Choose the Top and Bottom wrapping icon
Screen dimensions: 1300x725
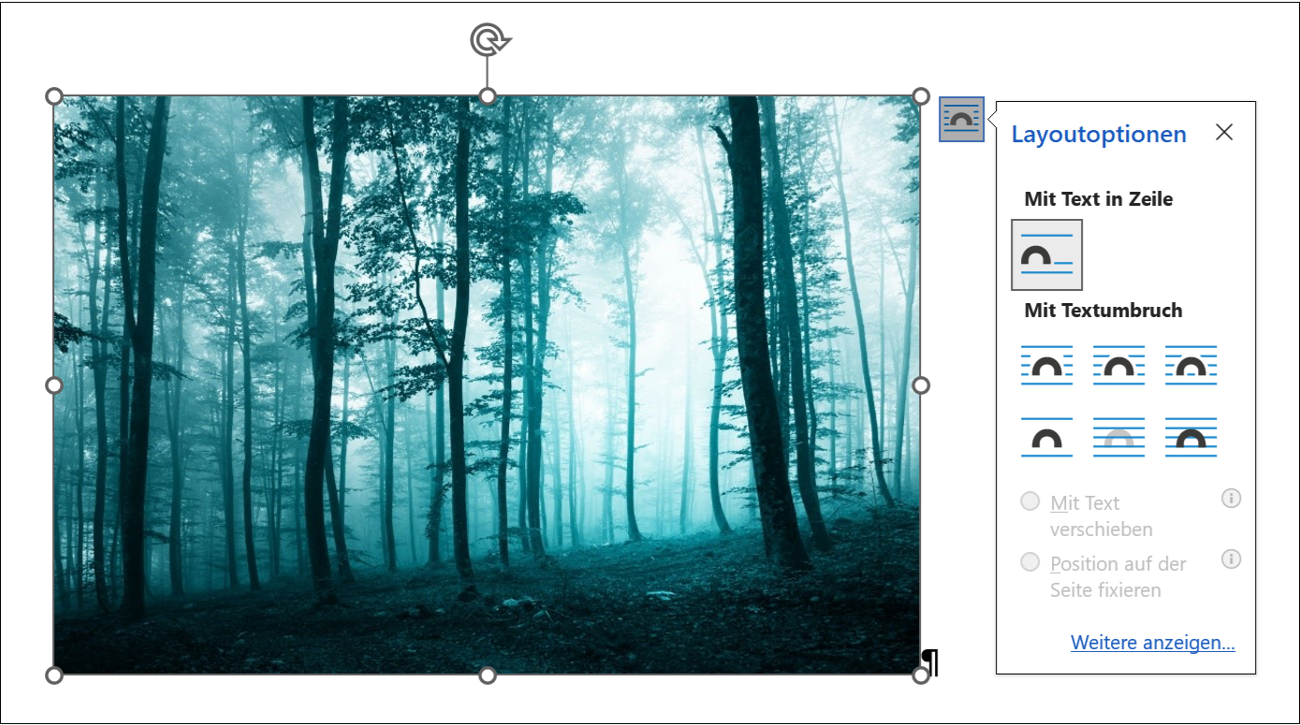click(x=1046, y=437)
